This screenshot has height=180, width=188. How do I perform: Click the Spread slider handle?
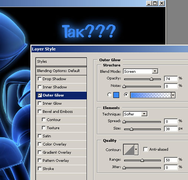[x=124, y=122]
